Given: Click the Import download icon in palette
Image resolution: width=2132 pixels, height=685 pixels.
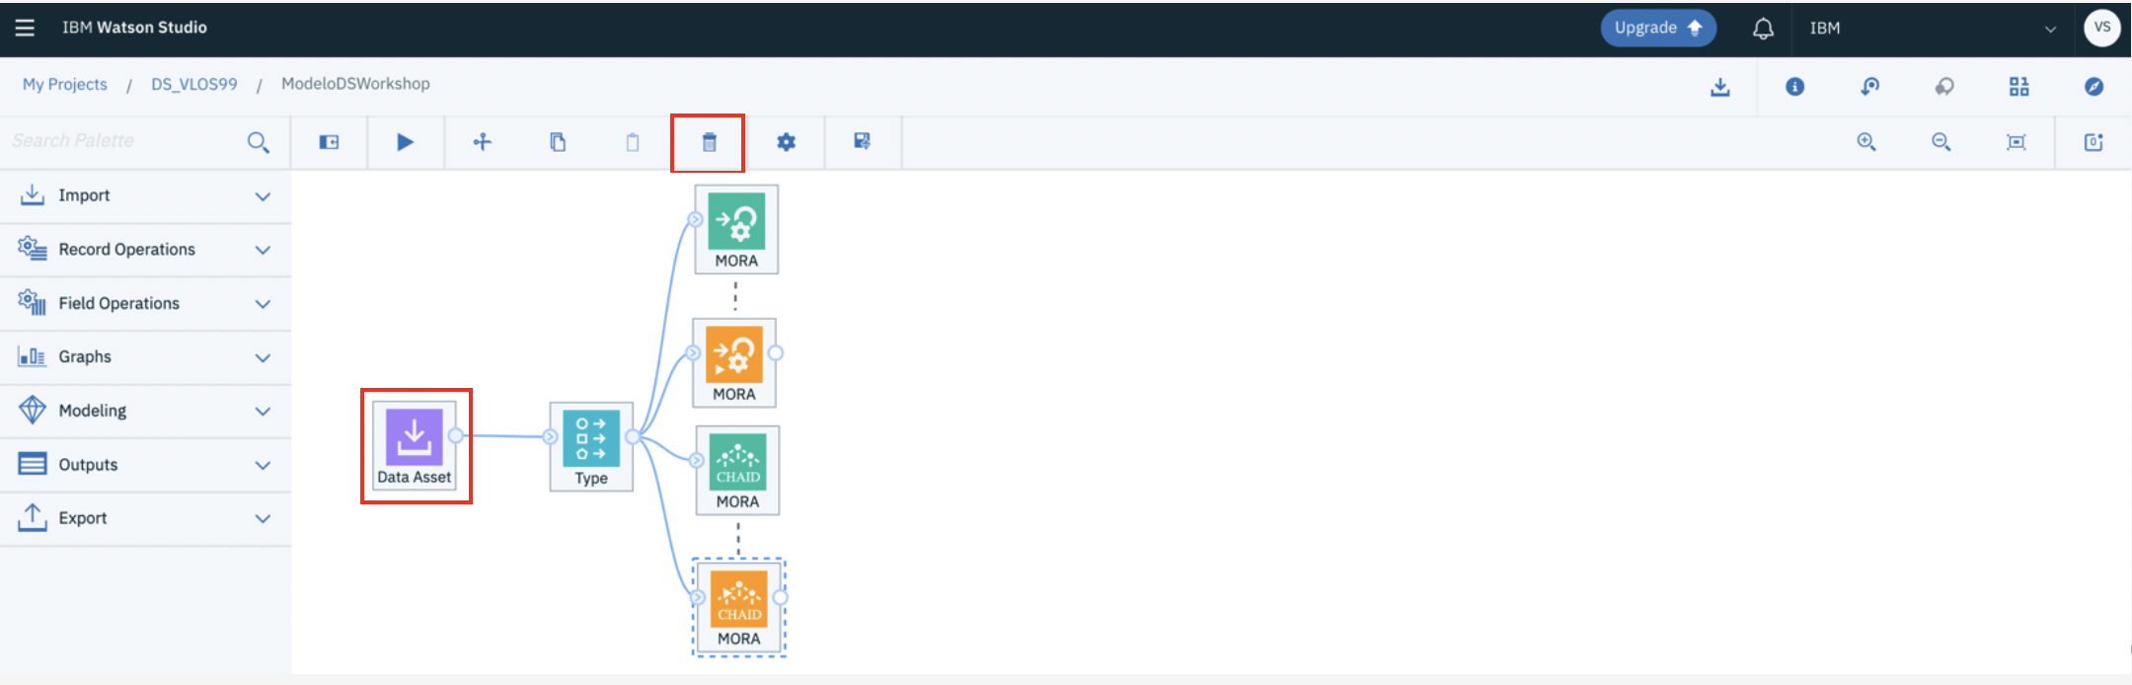Looking at the screenshot, I should 33,194.
